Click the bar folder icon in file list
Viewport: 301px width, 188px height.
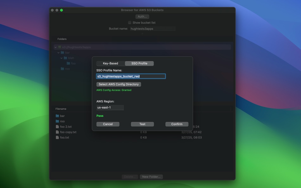57,116
